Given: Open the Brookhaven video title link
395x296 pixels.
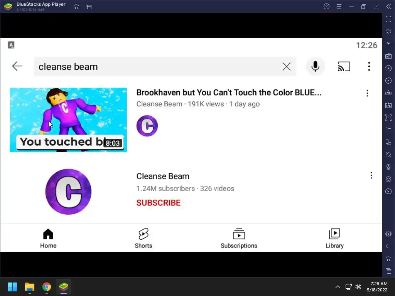Looking at the screenshot, I should click(229, 92).
